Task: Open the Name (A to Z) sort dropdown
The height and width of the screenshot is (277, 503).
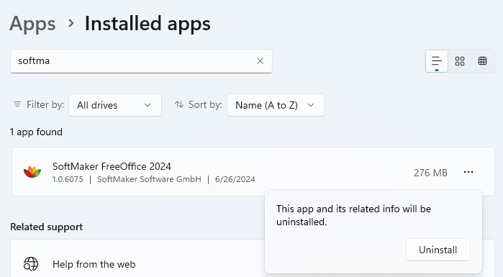Action: pos(276,105)
